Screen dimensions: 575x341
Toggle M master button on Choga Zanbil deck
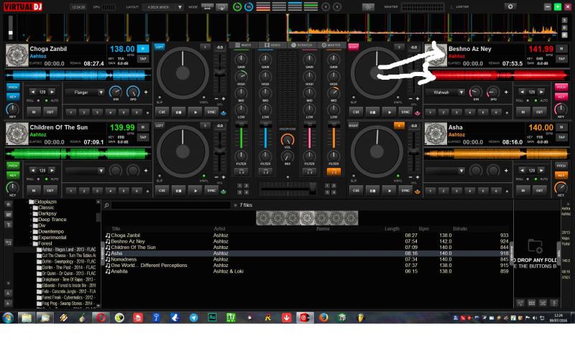click(142, 48)
